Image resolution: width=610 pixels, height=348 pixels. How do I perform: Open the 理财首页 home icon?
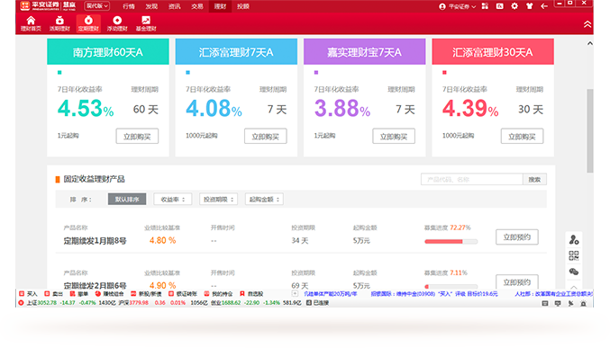tap(31, 23)
